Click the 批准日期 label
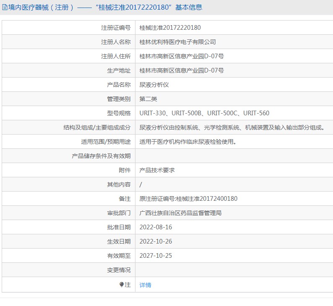 119,227
